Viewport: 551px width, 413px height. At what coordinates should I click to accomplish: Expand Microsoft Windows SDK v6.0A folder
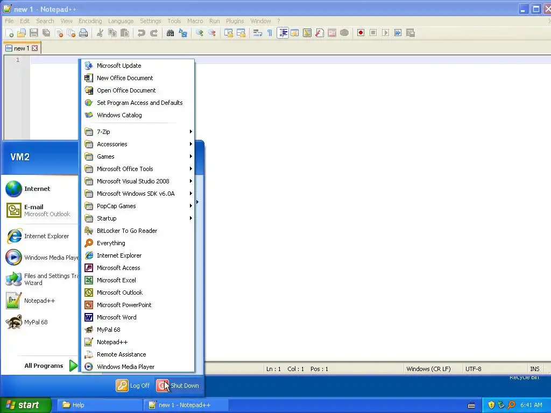click(x=138, y=194)
